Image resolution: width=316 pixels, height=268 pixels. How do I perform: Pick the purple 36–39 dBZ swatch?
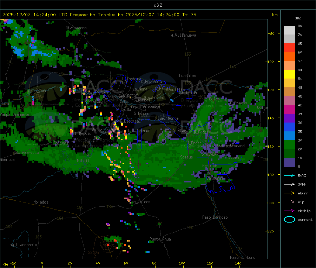[x=289, y=118]
